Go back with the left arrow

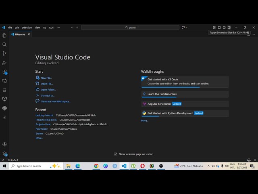click(72, 27)
